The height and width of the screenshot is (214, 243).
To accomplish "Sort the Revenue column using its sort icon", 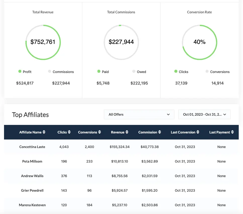I will [x=127, y=132].
